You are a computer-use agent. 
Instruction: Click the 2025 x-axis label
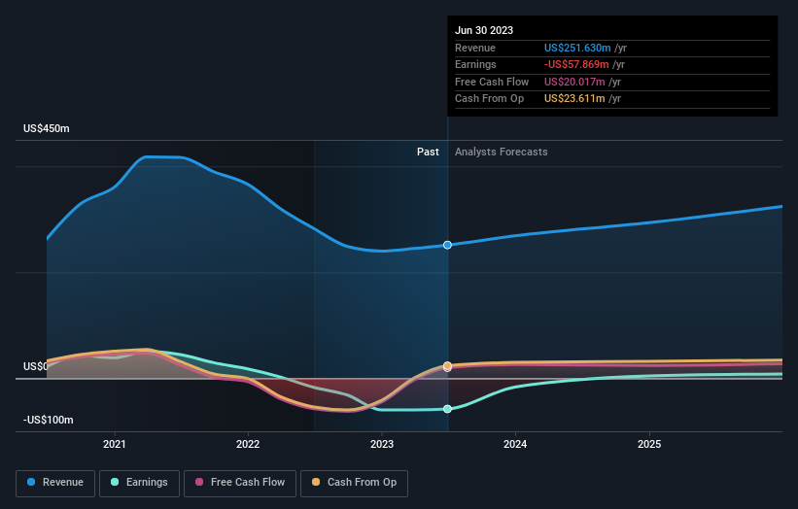[x=649, y=444]
